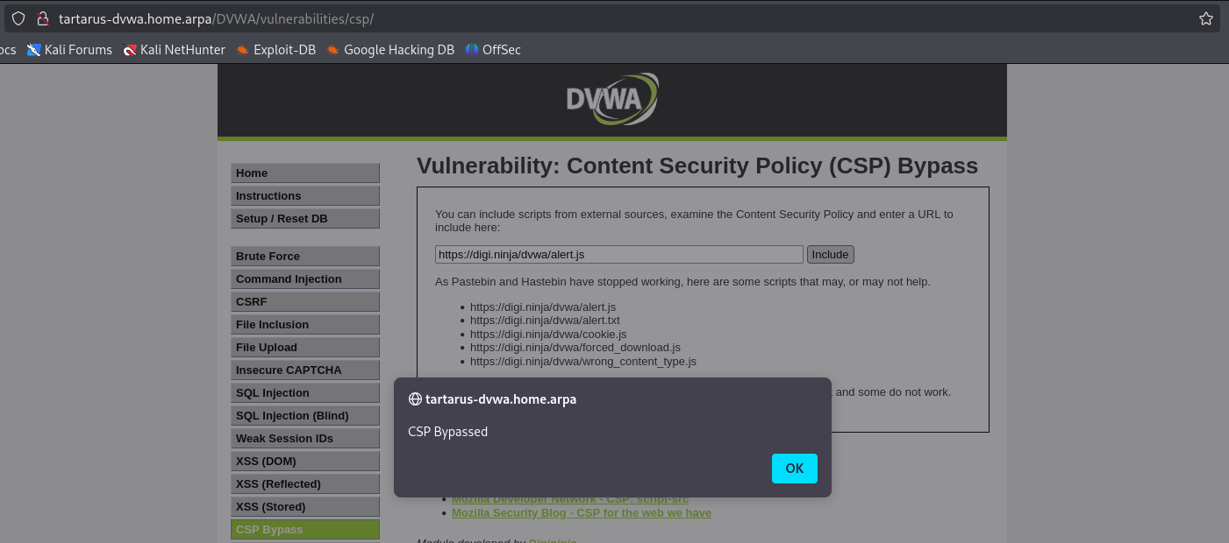The image size is (1229, 543).
Task: Select the XSS (Stored) sidebar entry
Action: [304, 506]
